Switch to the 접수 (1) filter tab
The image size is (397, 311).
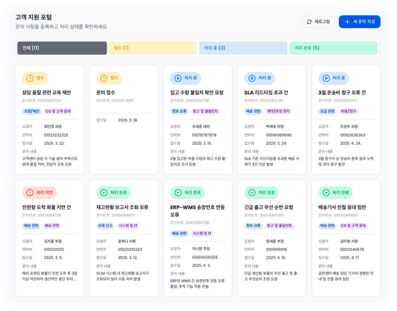click(x=153, y=48)
